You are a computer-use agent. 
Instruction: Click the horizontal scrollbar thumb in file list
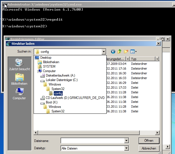pos(89,132)
